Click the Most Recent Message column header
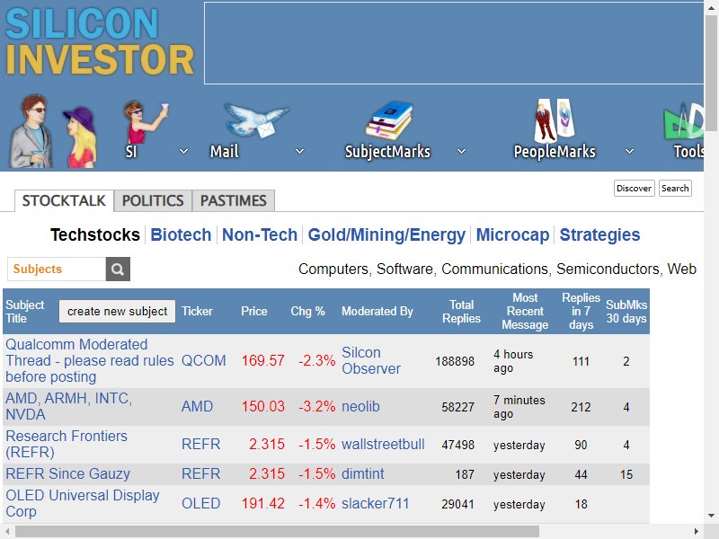719x539 pixels. pos(525,311)
